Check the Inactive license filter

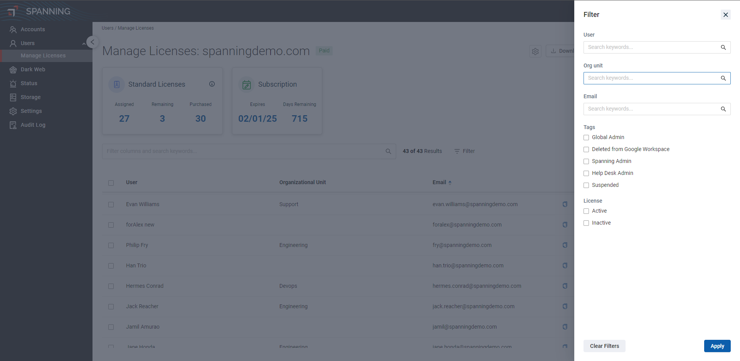[x=586, y=223]
